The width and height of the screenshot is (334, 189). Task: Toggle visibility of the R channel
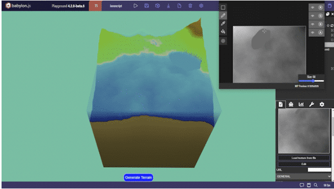click(312, 7)
